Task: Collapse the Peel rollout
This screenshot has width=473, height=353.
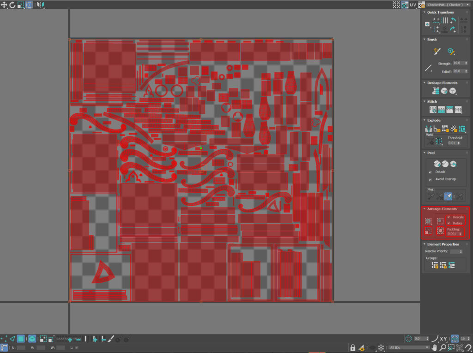Action: (x=424, y=153)
